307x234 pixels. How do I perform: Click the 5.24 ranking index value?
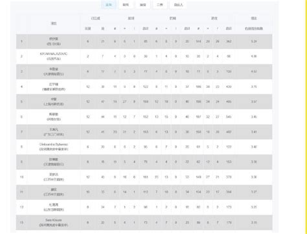click(x=254, y=41)
